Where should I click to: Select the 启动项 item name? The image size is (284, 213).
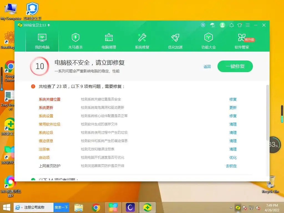pyautogui.click(x=44, y=158)
